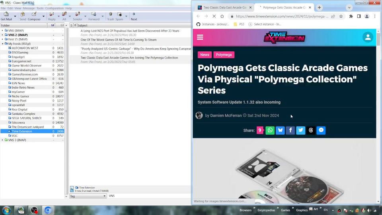This screenshot has width=382, height=215.
Task: Select The Dreamcast Junkyard feed
Action: click(27, 127)
